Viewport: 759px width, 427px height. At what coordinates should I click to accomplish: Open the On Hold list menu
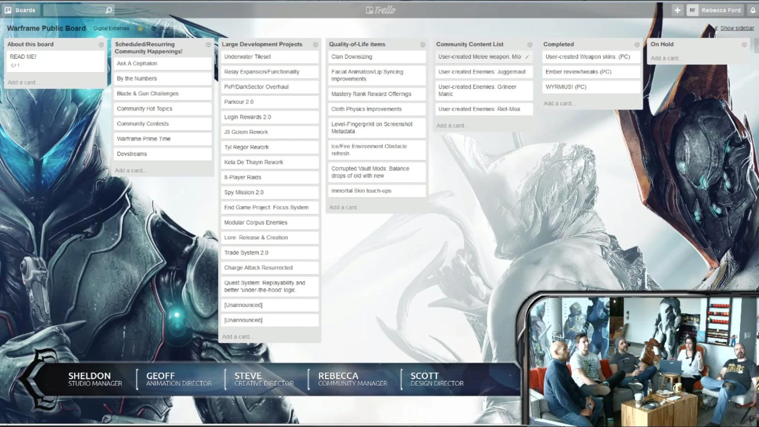(744, 45)
